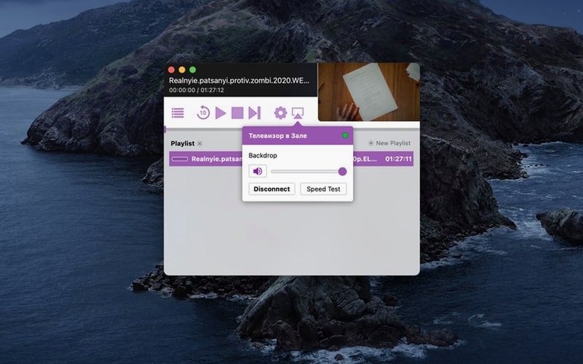
Task: Click the green connection status indicator
Action: [x=345, y=135]
